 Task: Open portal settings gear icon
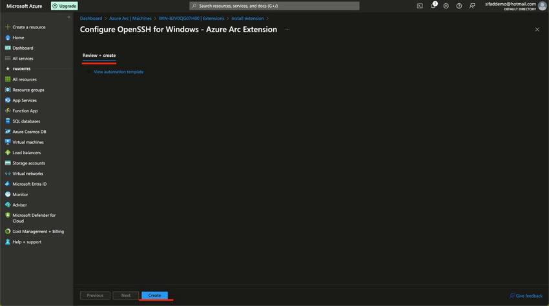[446, 6]
